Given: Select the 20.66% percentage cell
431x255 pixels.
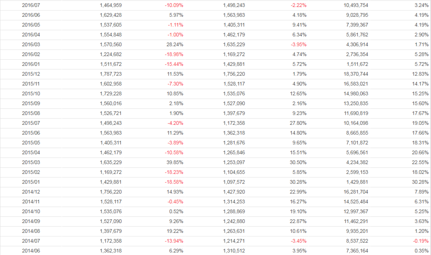Looking at the screenshot, I should 421,152.
